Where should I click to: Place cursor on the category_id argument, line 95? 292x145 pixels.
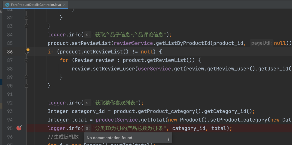pyautogui.click(x=188, y=128)
